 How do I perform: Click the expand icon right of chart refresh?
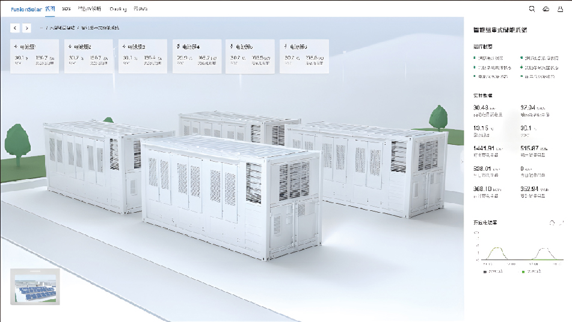pos(562,223)
